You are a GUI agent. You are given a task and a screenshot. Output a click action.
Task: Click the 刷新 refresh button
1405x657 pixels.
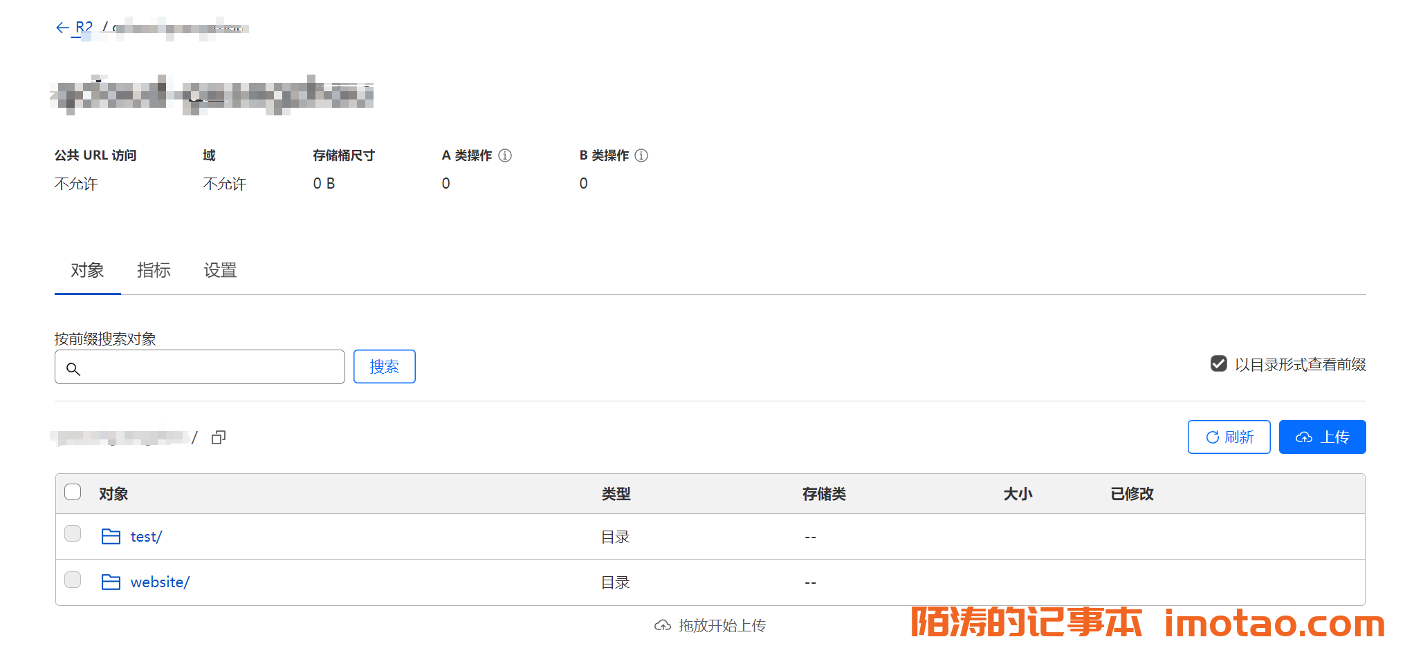point(1229,437)
